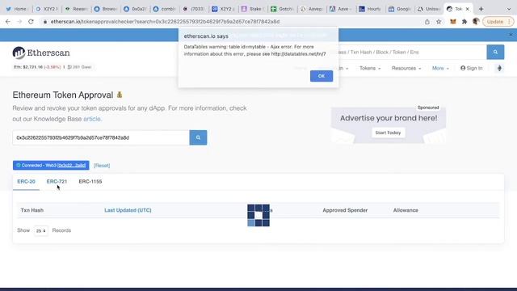Click the Ethereum Token Approval money bag icon

tap(120, 95)
